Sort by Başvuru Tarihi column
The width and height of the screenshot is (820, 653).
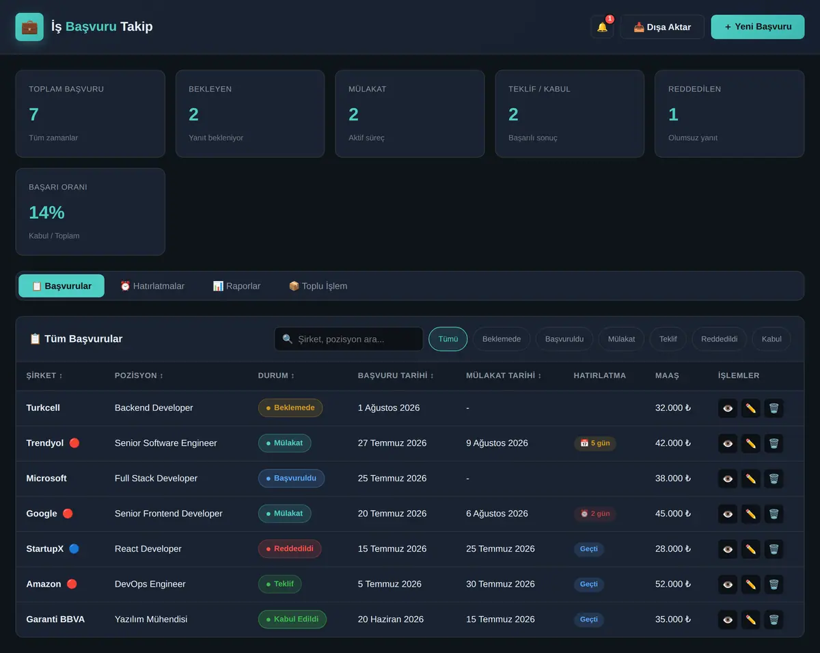pyautogui.click(x=396, y=375)
